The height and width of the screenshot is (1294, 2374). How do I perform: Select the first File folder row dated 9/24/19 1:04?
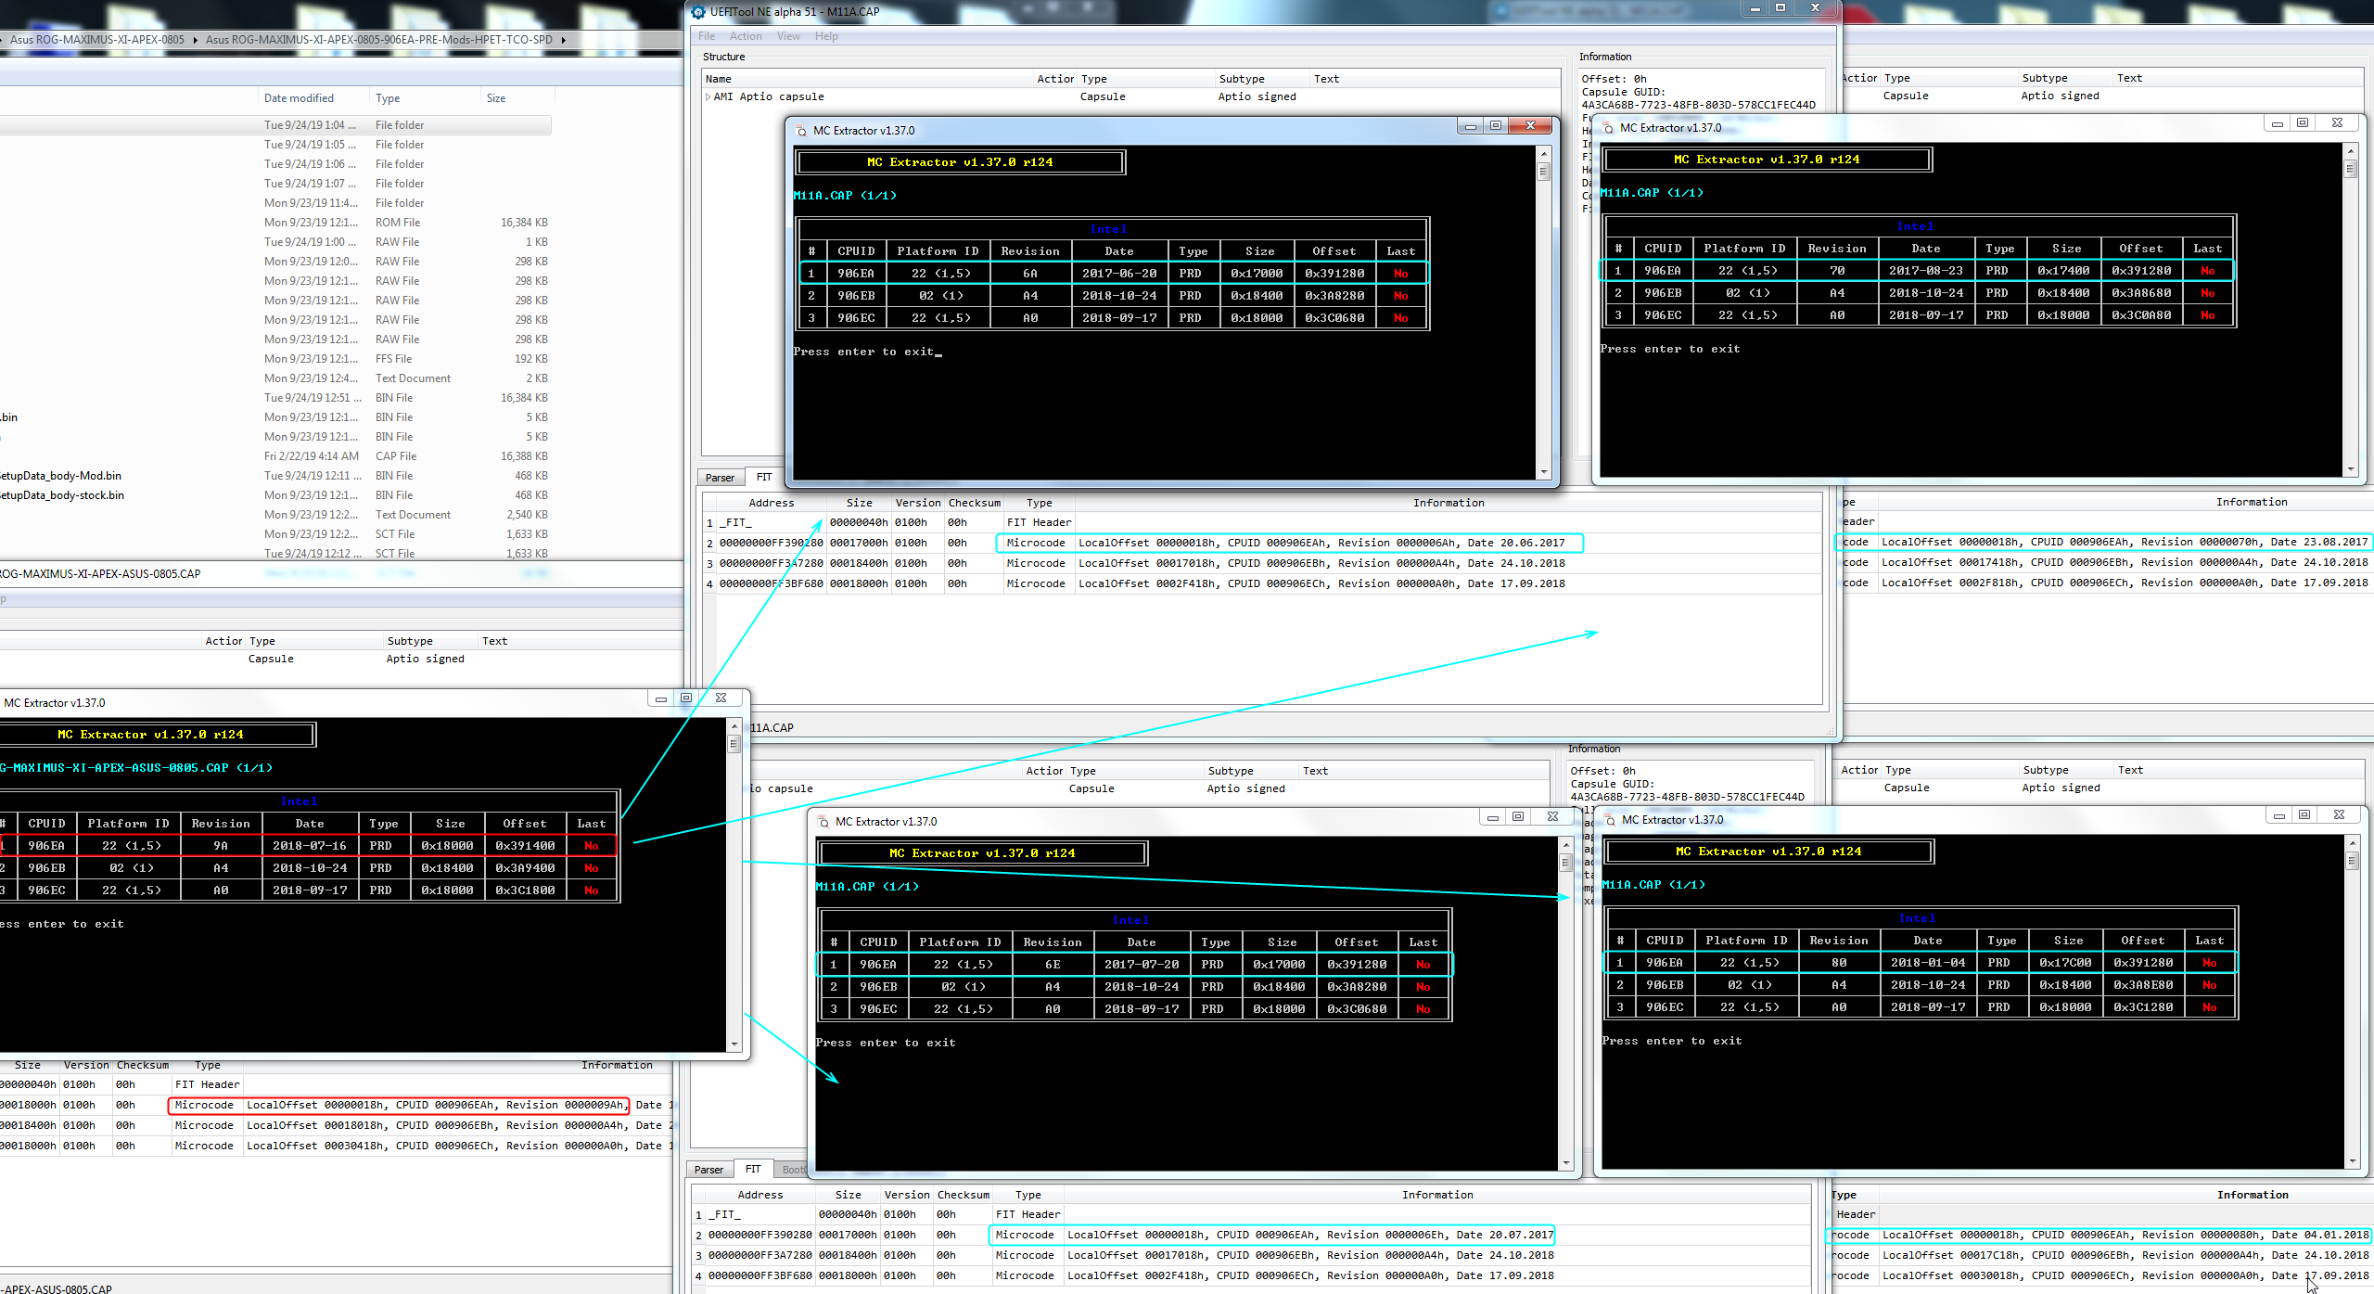click(276, 125)
